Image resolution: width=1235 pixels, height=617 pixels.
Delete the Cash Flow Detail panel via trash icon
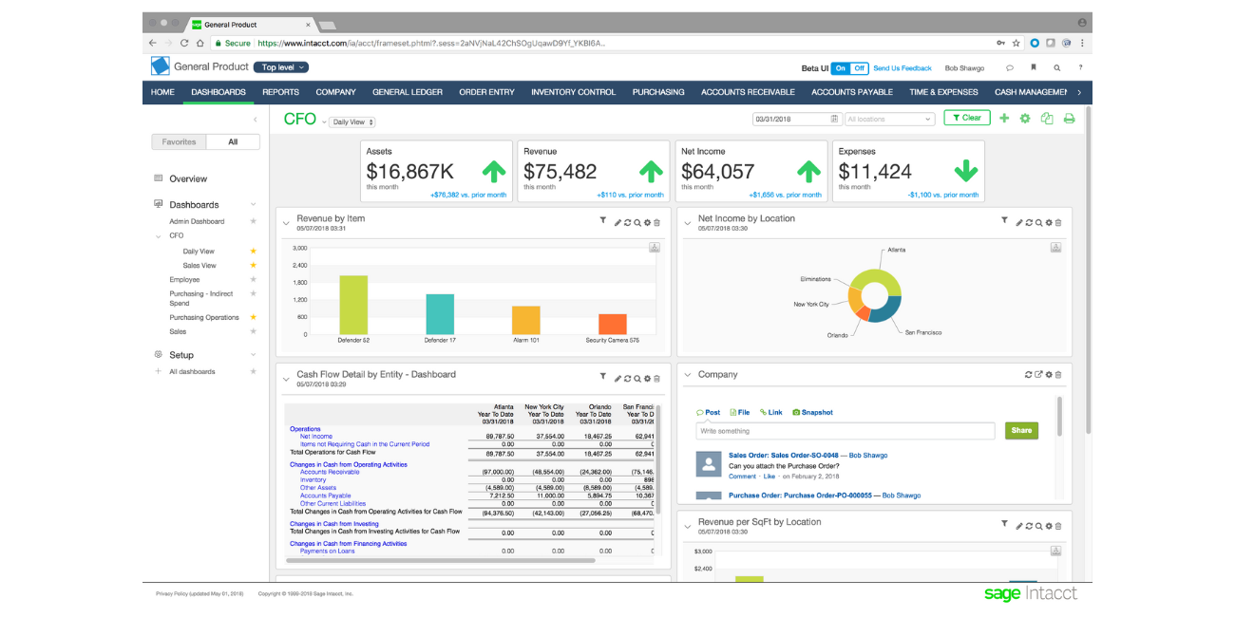coord(658,378)
